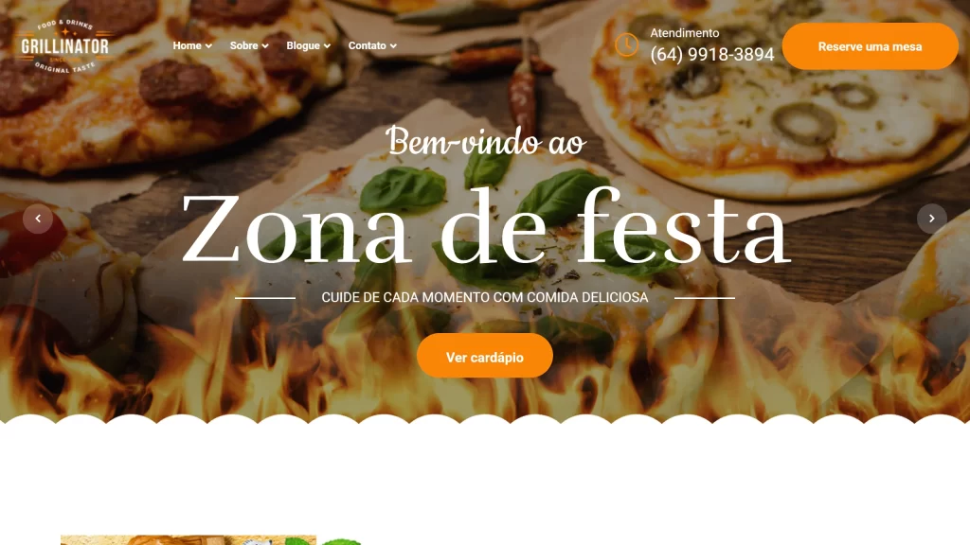This screenshot has height=545, width=970.
Task: Expand the Contato chevron arrow
Action: point(393,46)
